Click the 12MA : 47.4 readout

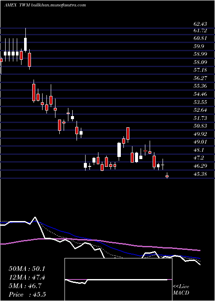(x=27, y=277)
